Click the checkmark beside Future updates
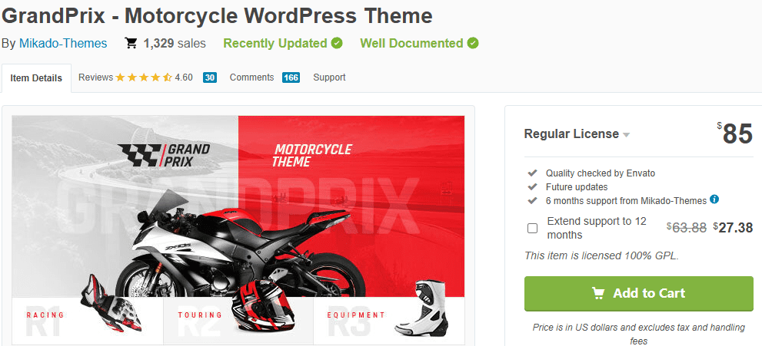762x346 pixels. tap(533, 186)
